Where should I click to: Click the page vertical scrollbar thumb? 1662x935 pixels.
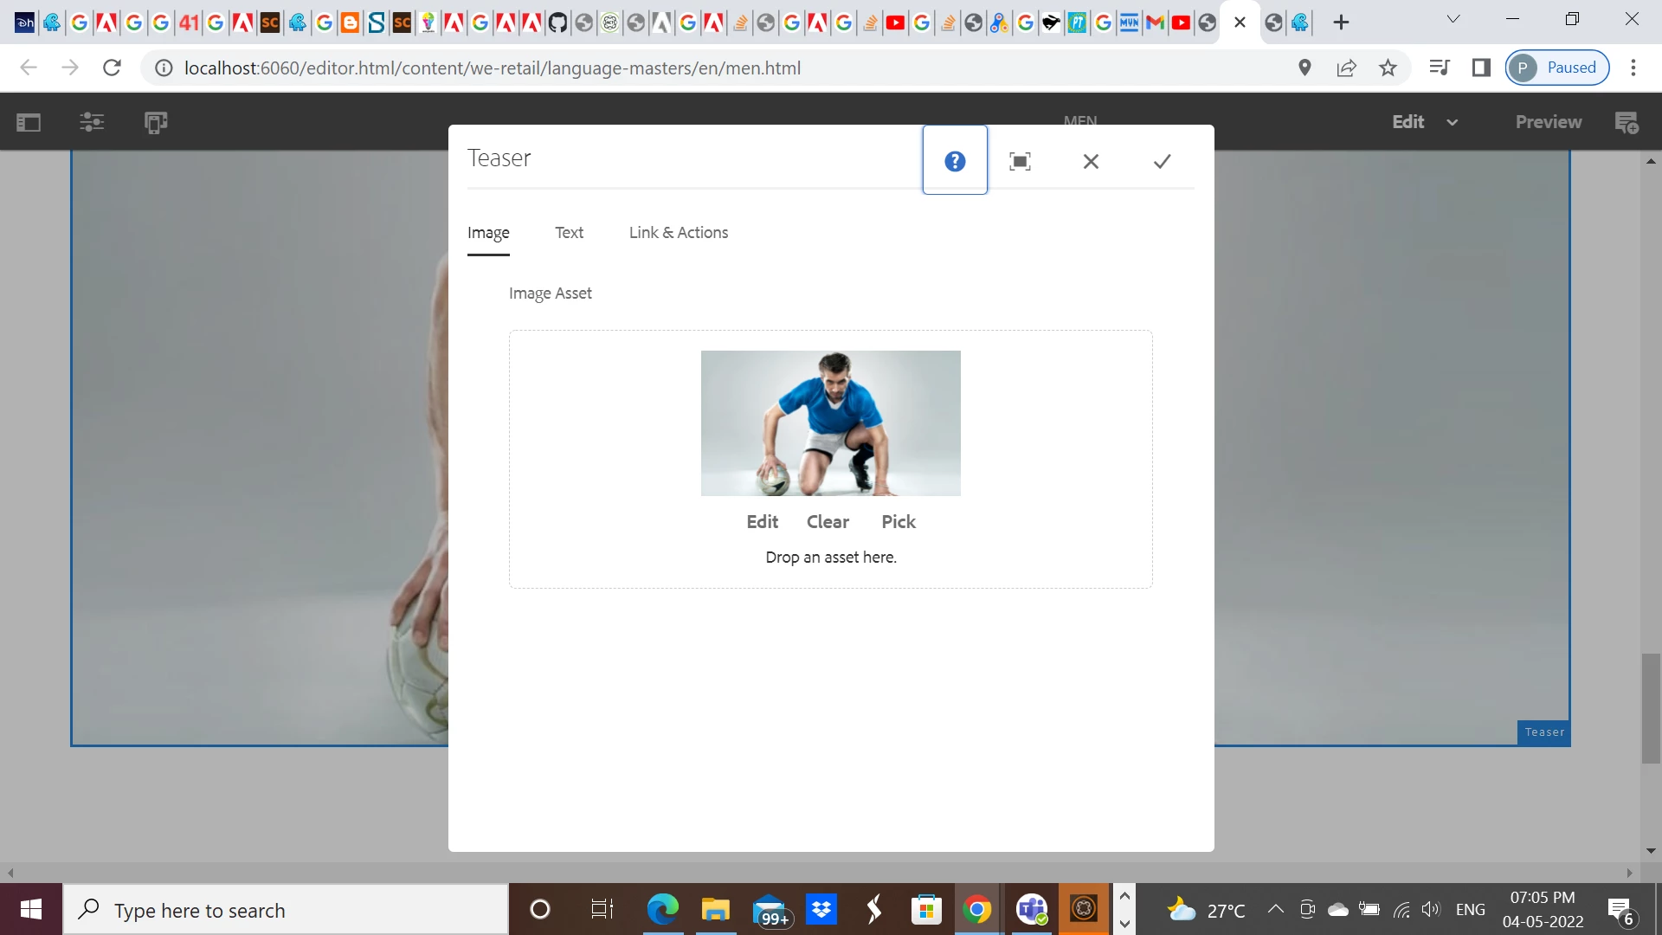click(1651, 708)
